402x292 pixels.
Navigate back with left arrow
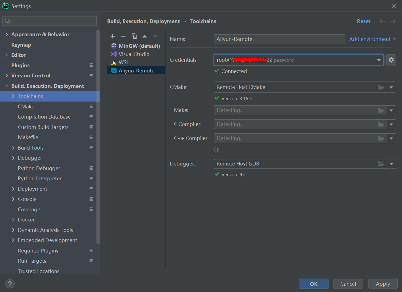pyautogui.click(x=382, y=21)
